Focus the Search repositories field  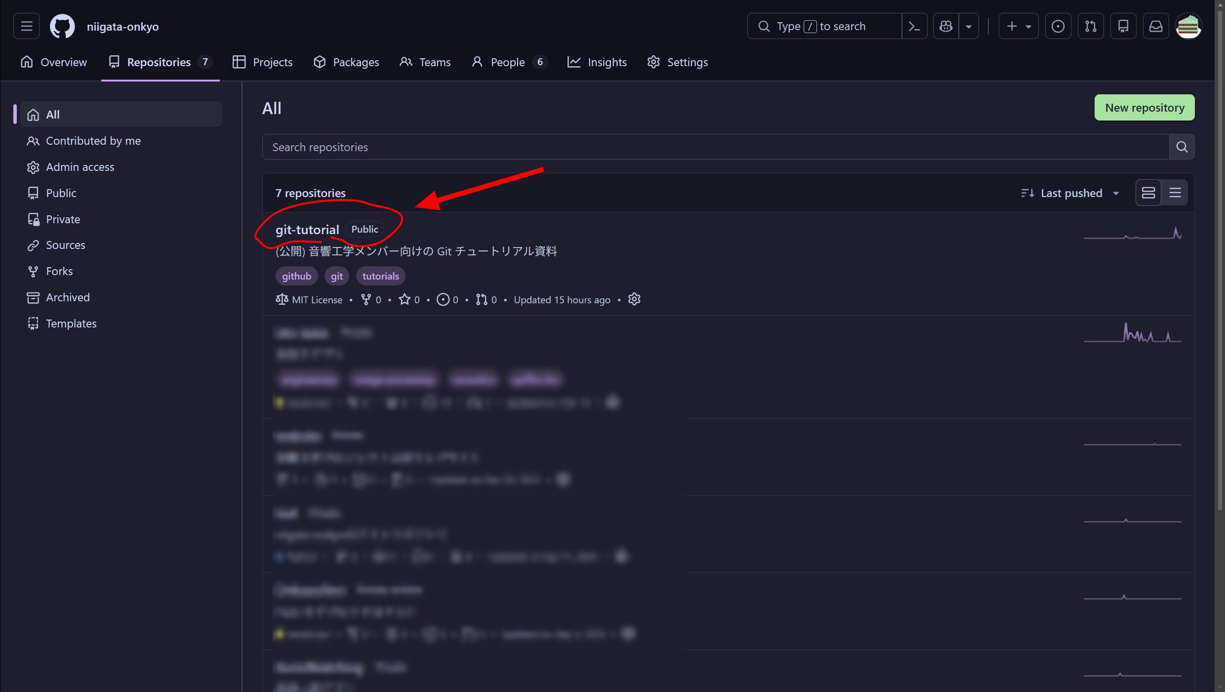pos(715,147)
